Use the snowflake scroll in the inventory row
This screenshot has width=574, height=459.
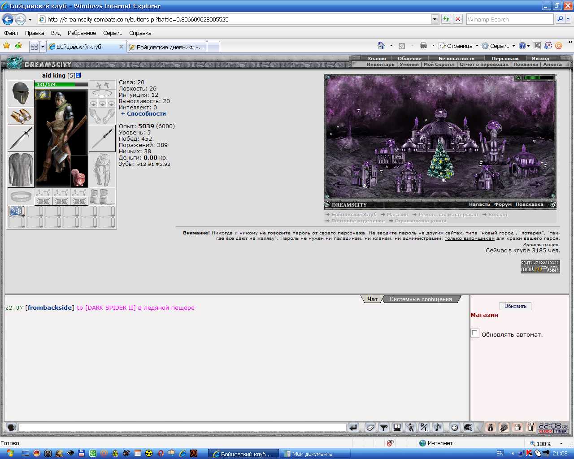(x=17, y=211)
